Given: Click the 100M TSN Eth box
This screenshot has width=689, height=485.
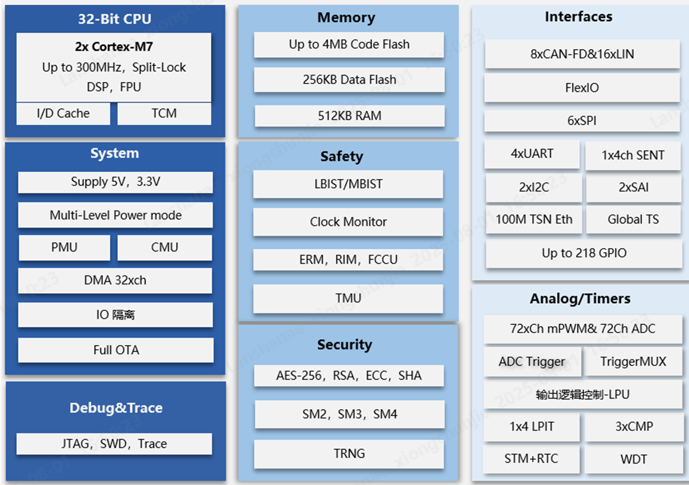Looking at the screenshot, I should (533, 219).
